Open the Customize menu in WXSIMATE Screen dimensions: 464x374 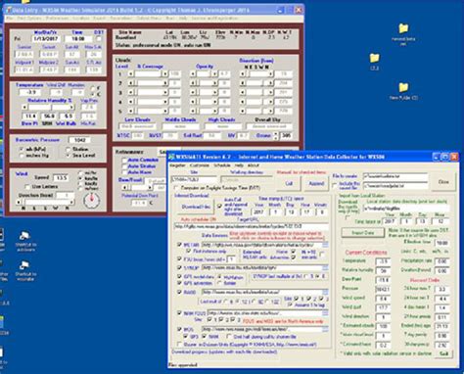pyautogui.click(x=200, y=165)
